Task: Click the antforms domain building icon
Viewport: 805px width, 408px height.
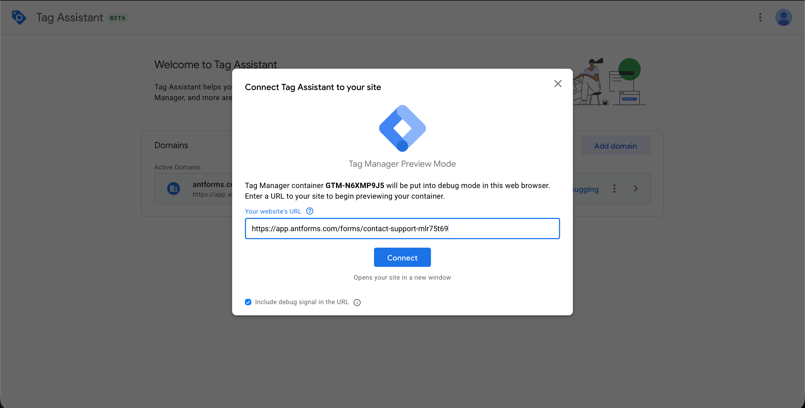Action: pos(174,188)
